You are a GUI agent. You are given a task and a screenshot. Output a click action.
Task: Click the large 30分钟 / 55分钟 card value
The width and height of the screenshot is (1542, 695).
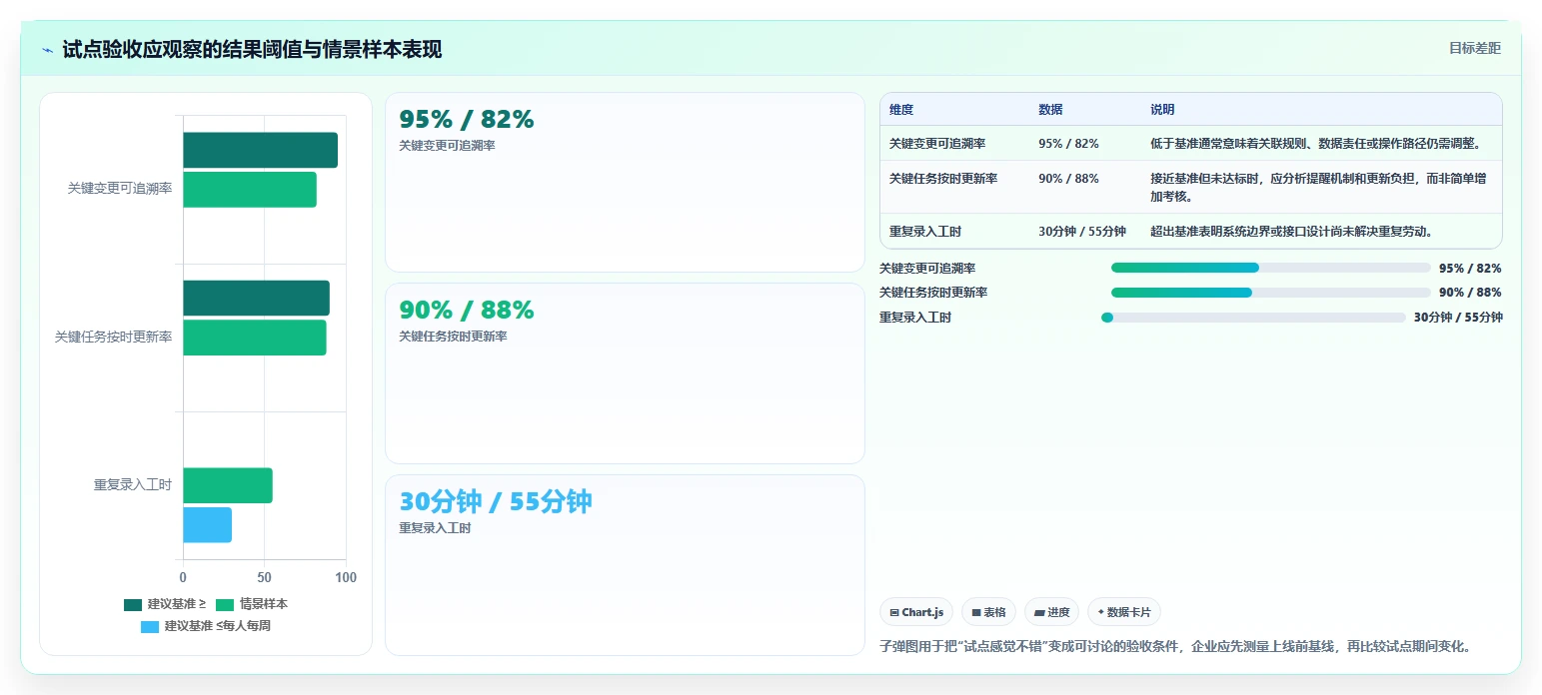coord(496,501)
